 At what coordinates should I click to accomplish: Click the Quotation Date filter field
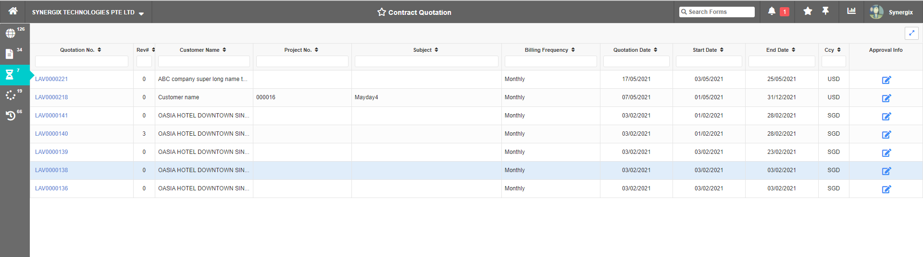pos(636,61)
